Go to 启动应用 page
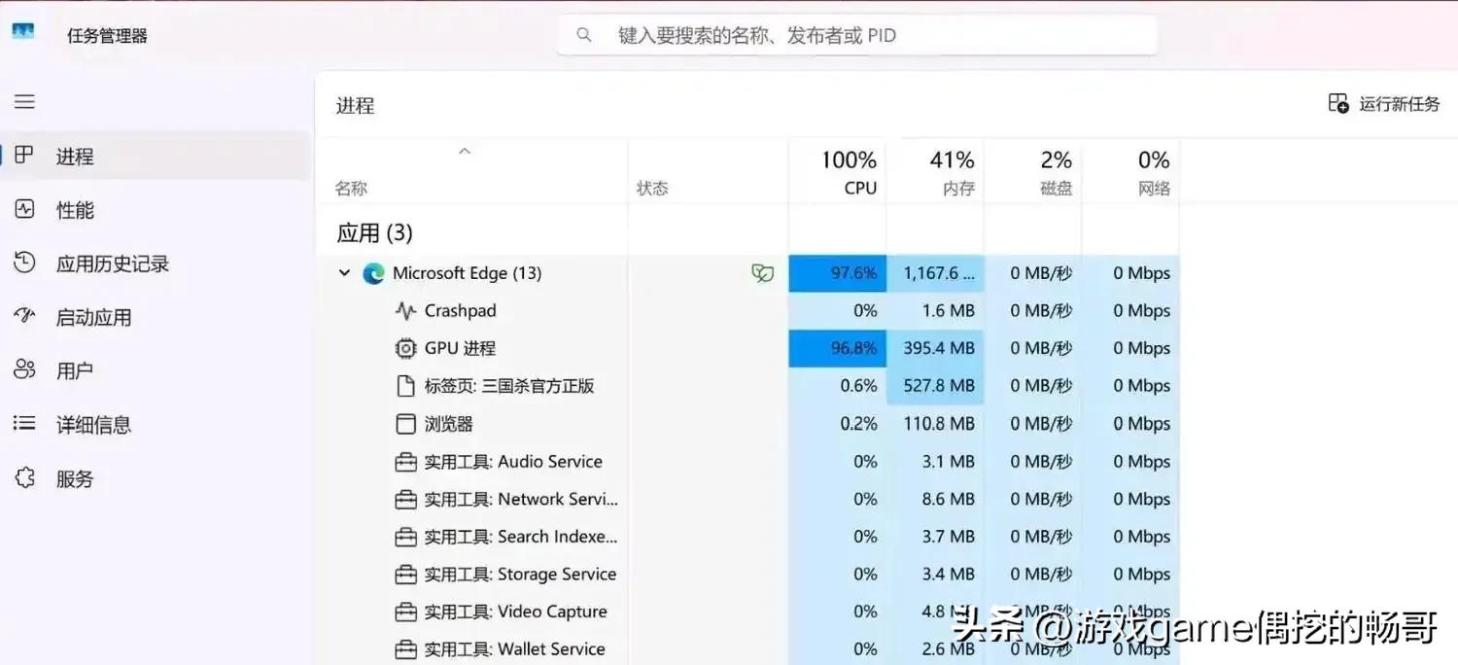Image resolution: width=1458 pixels, height=665 pixels. click(156, 317)
